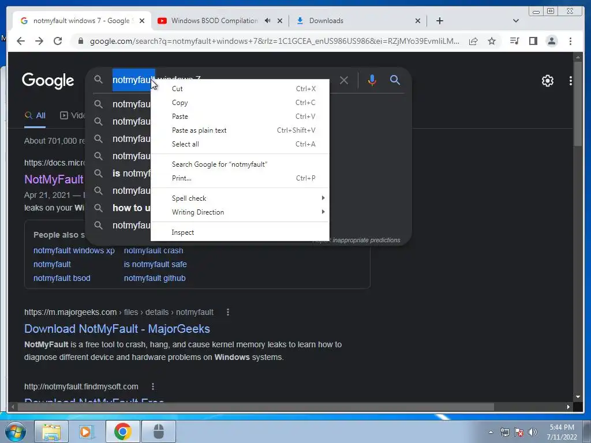Open Google quick settings gear

click(x=547, y=81)
